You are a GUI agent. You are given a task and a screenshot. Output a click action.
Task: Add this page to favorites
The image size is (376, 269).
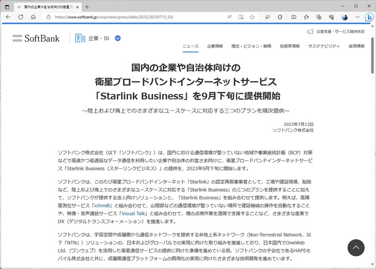[252, 17]
